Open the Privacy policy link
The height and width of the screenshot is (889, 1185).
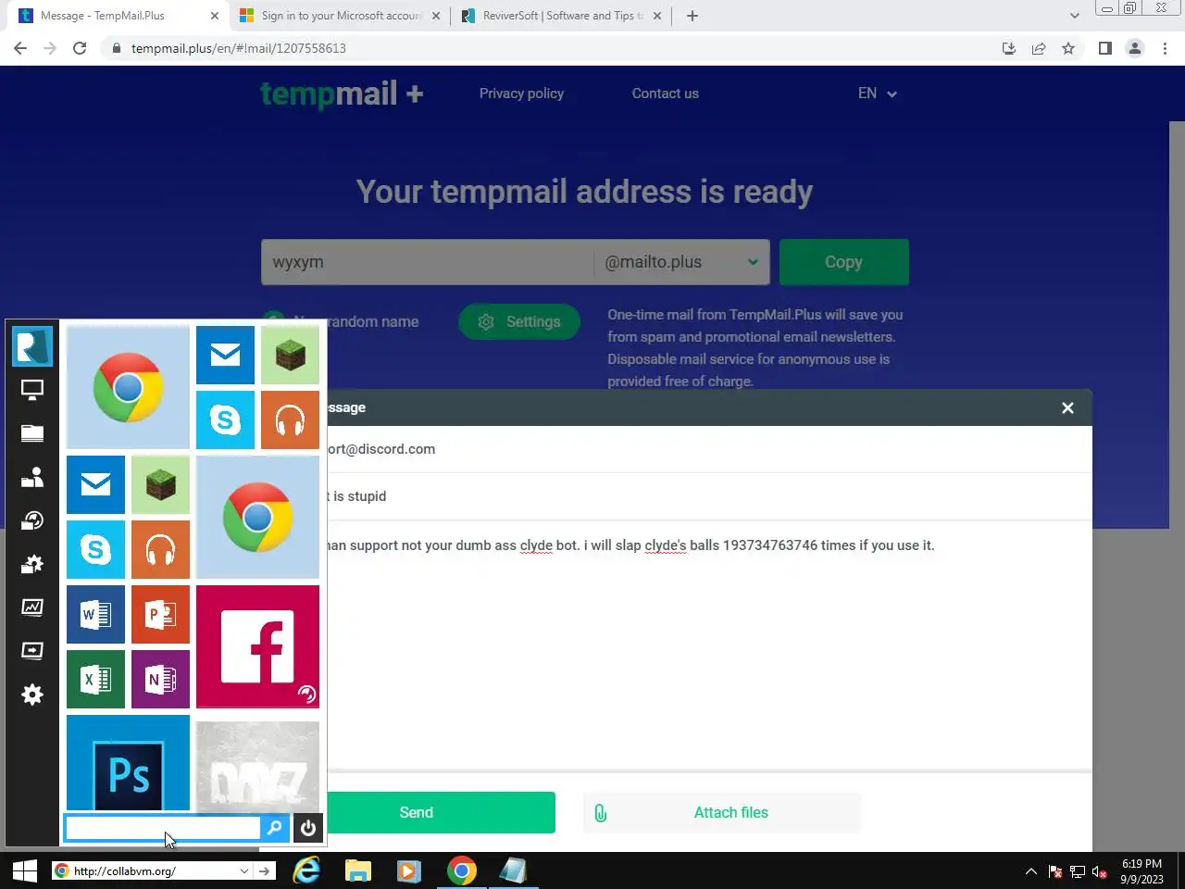click(x=521, y=94)
